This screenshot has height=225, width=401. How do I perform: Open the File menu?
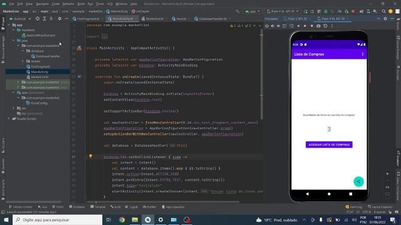coord(11,4)
